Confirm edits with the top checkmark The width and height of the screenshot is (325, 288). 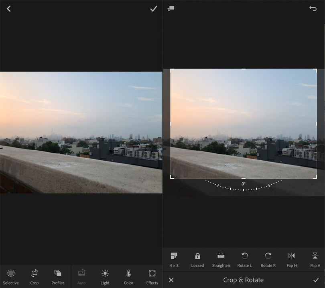click(153, 9)
